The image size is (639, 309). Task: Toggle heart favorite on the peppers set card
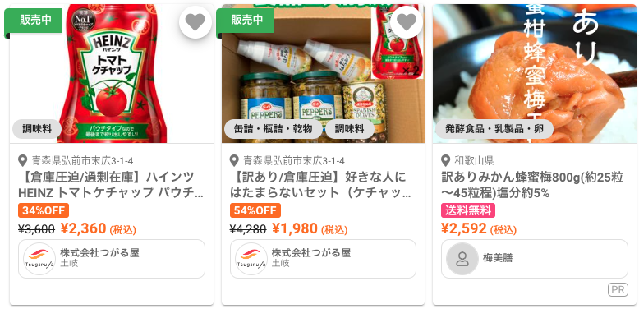[407, 22]
